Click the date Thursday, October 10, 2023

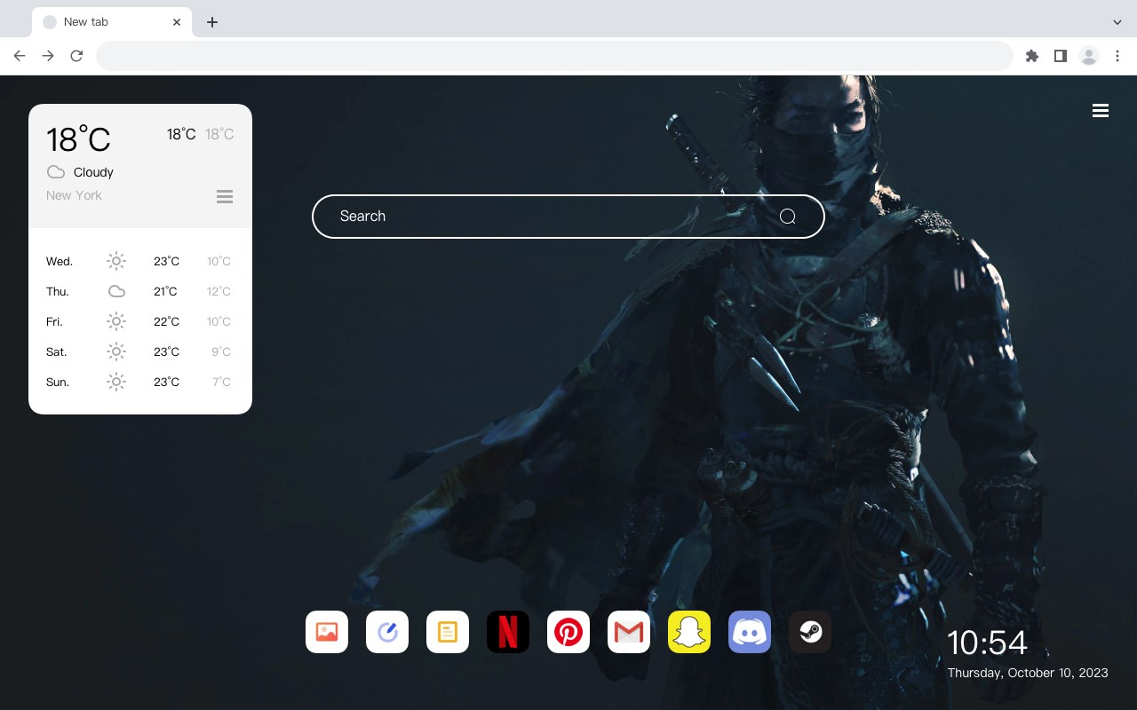click(x=1028, y=673)
